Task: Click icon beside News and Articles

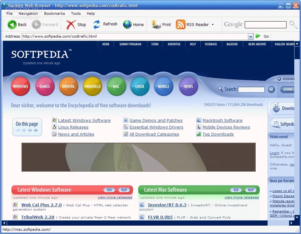Action: 54,134
